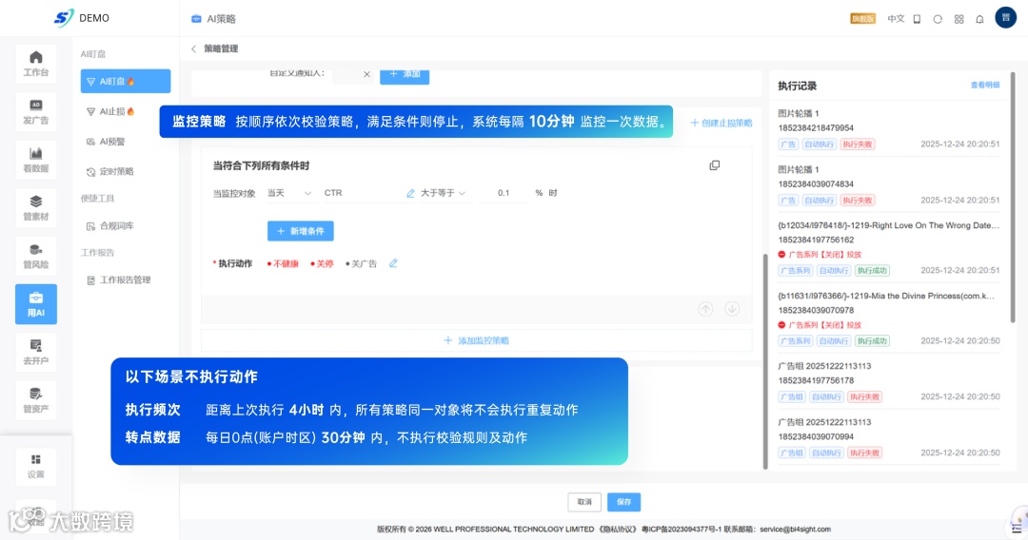The height and width of the screenshot is (540, 1028).
Task: Click the refresh circle icon in header
Action: pyautogui.click(x=938, y=19)
